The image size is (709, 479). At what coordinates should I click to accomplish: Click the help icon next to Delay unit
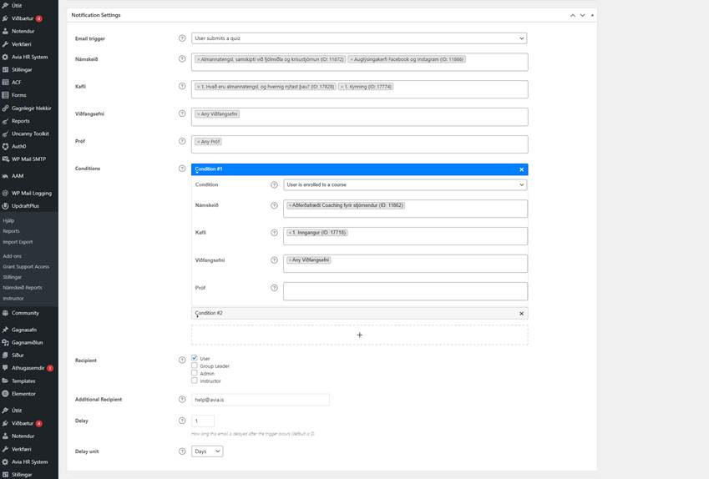(x=182, y=451)
